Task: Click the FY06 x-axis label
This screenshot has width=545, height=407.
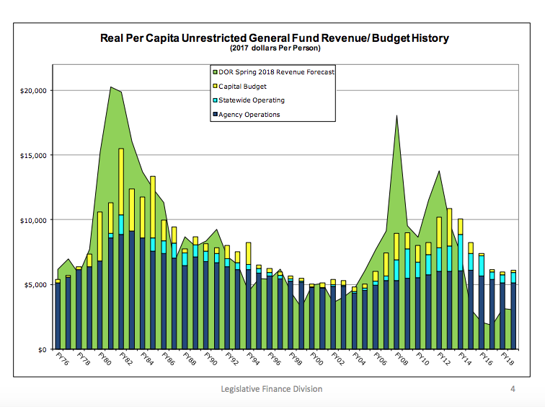Action: 380,359
